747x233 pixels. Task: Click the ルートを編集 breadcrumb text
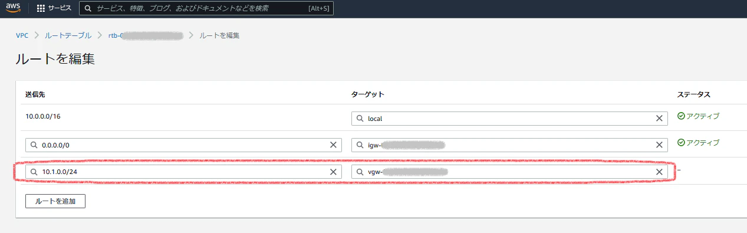point(219,35)
